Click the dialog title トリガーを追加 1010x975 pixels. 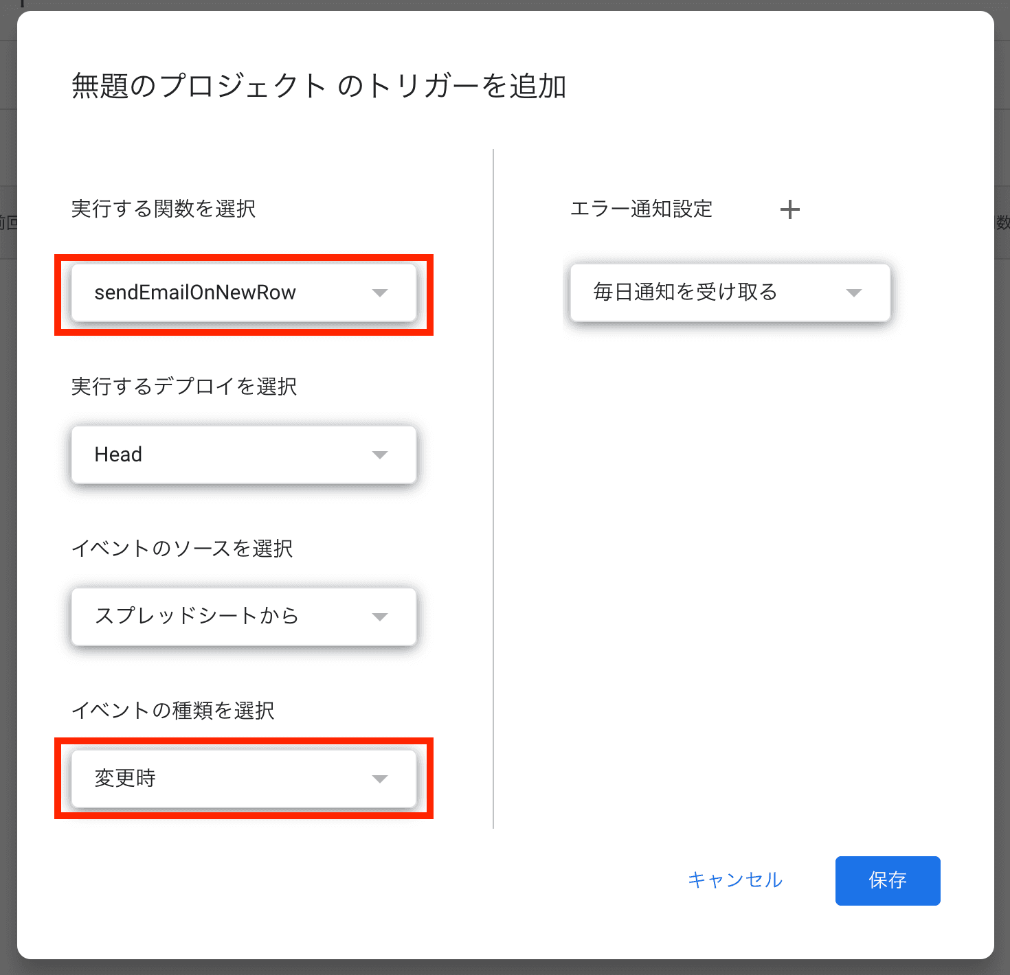click(319, 87)
